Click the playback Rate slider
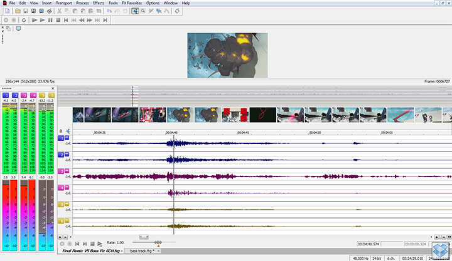452x261 pixels. 158,243
